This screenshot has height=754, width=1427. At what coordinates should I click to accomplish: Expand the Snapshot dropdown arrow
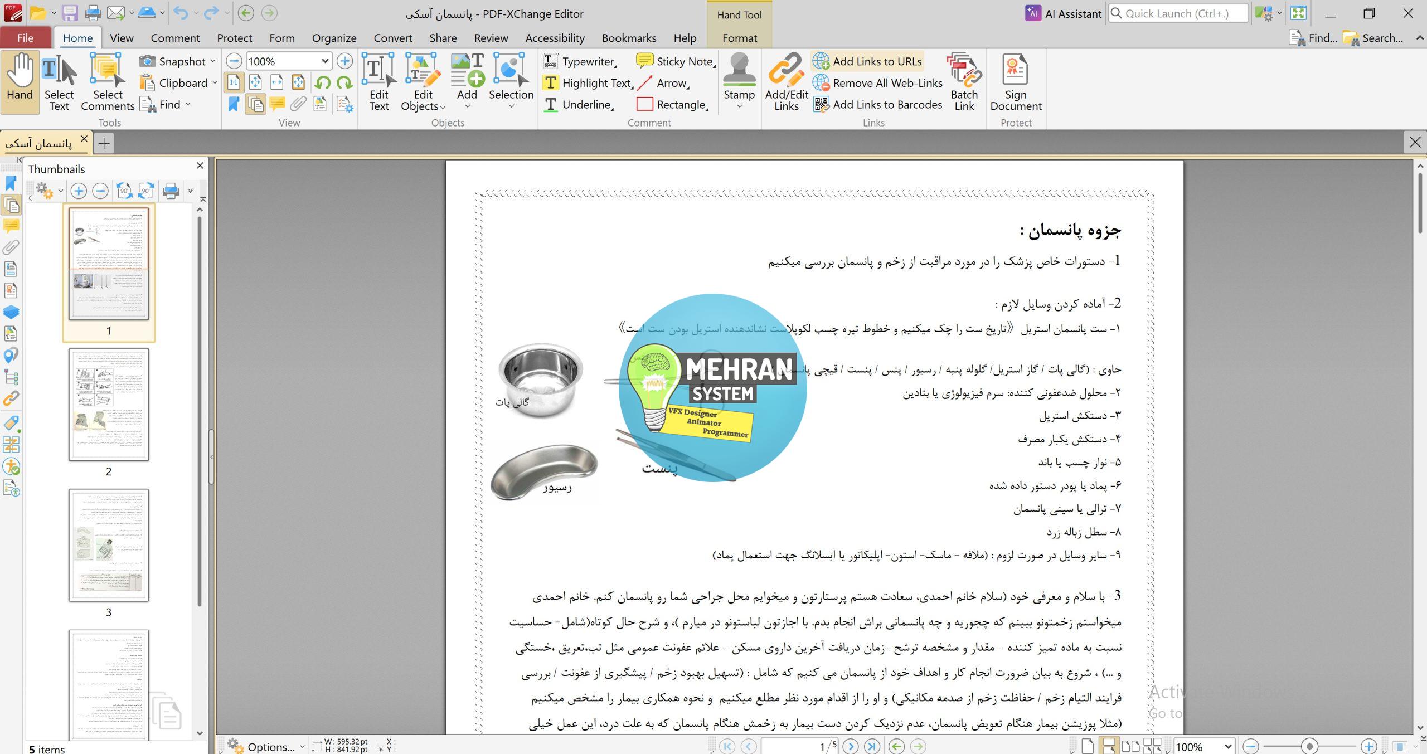coord(213,61)
